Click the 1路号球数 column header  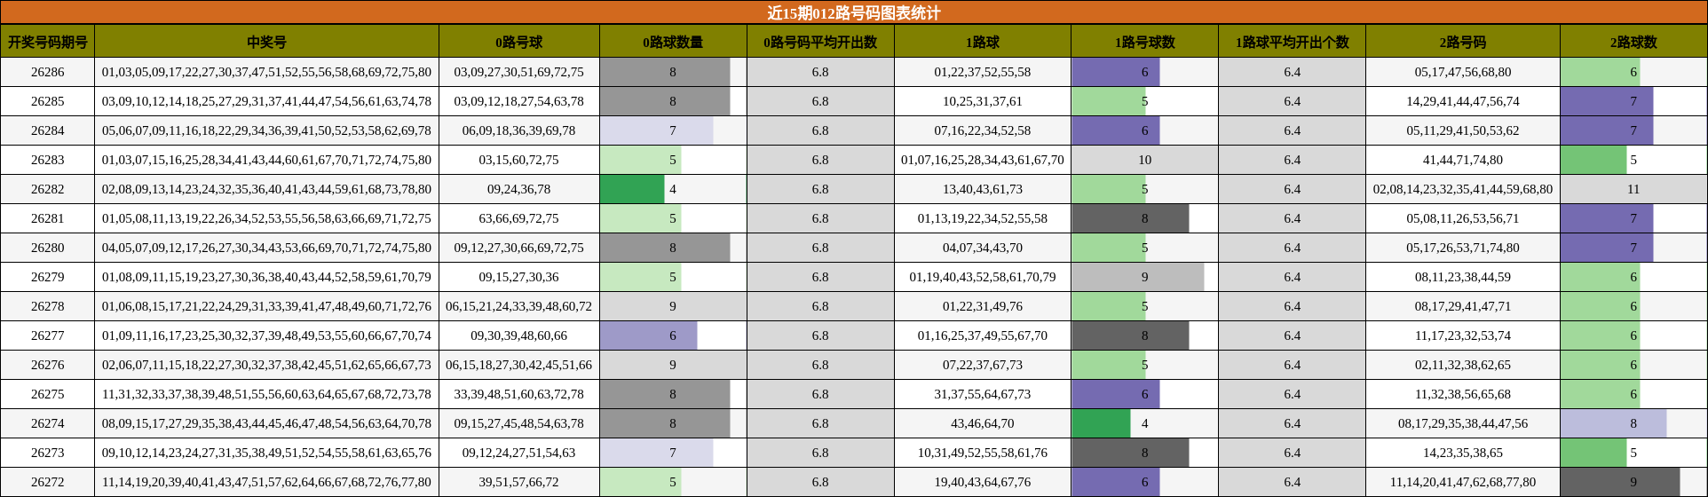tap(1144, 42)
